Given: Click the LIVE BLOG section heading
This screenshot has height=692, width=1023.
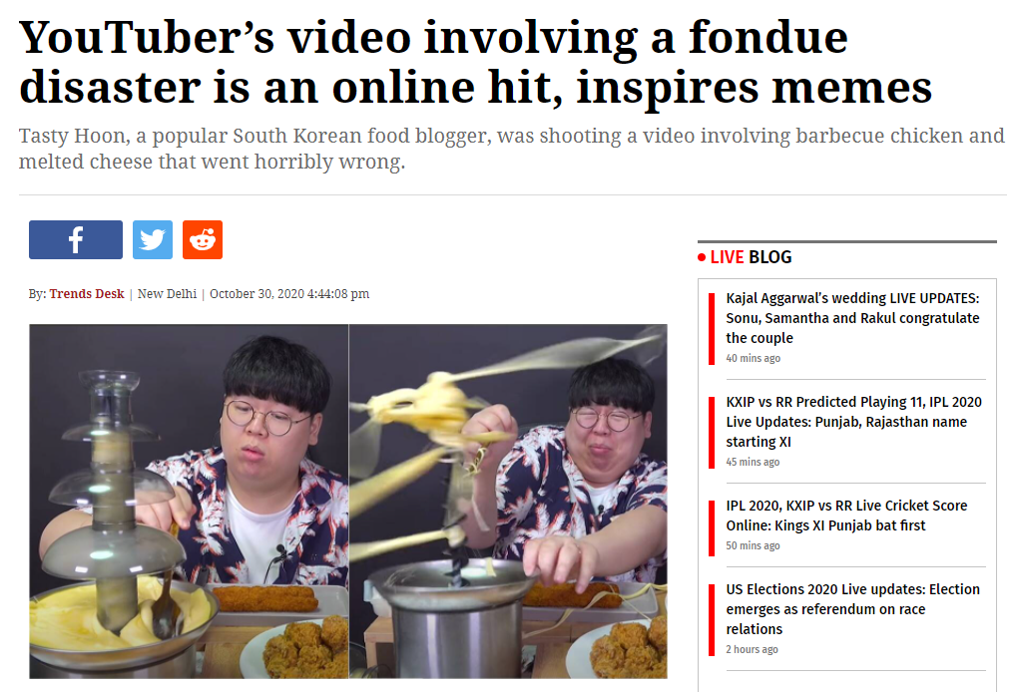Looking at the screenshot, I should point(751,257).
